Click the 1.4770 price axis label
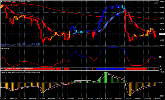This screenshot has height=100, width=165. point(162,18)
